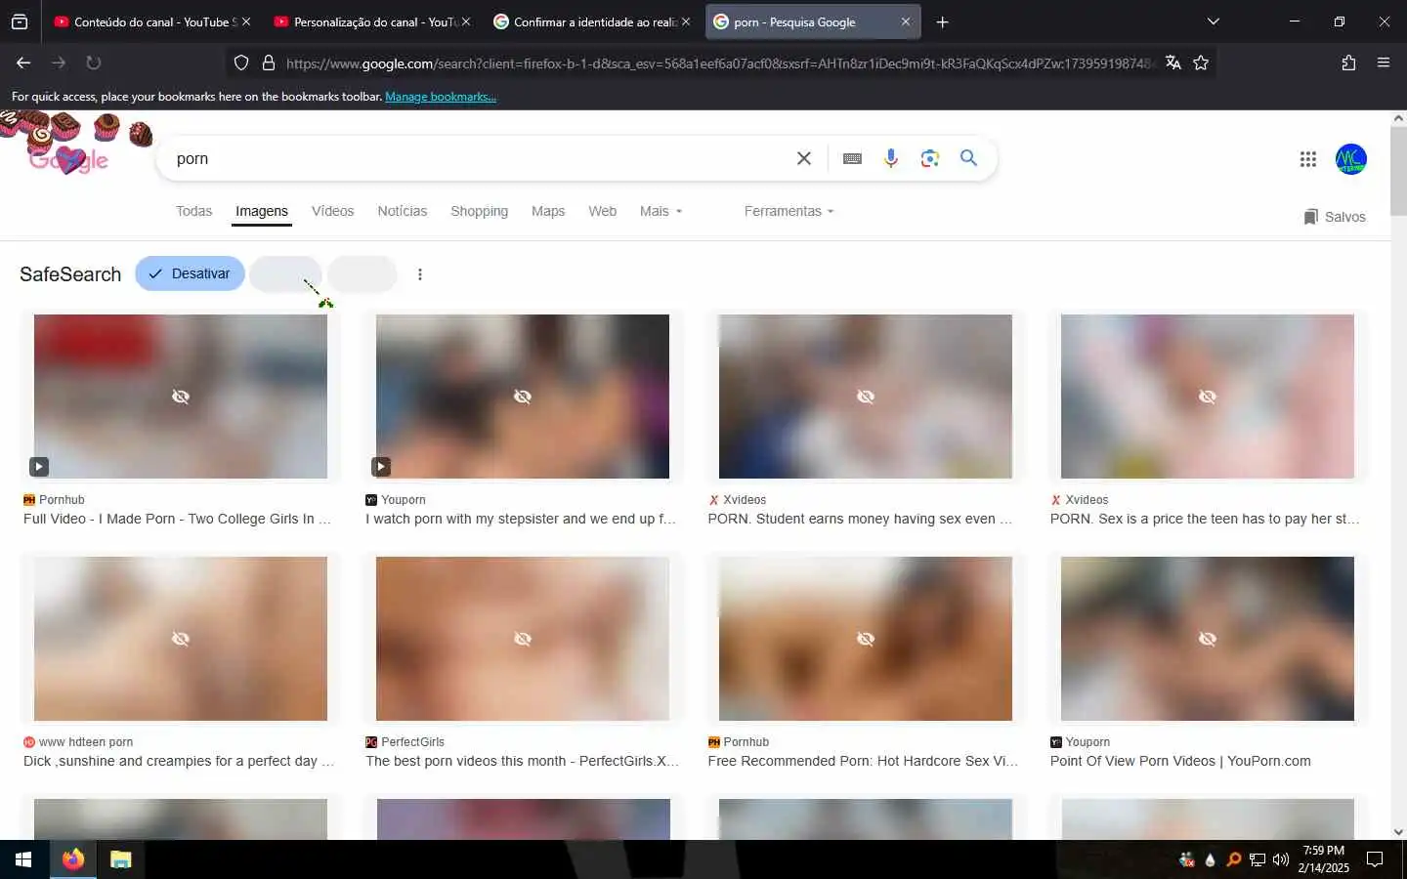Reveal the blurred 'Free Recommended' Pornhub thumbnail

pos(866,639)
